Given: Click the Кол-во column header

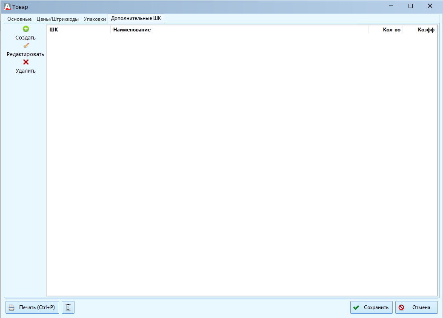Looking at the screenshot, I should click(386, 30).
